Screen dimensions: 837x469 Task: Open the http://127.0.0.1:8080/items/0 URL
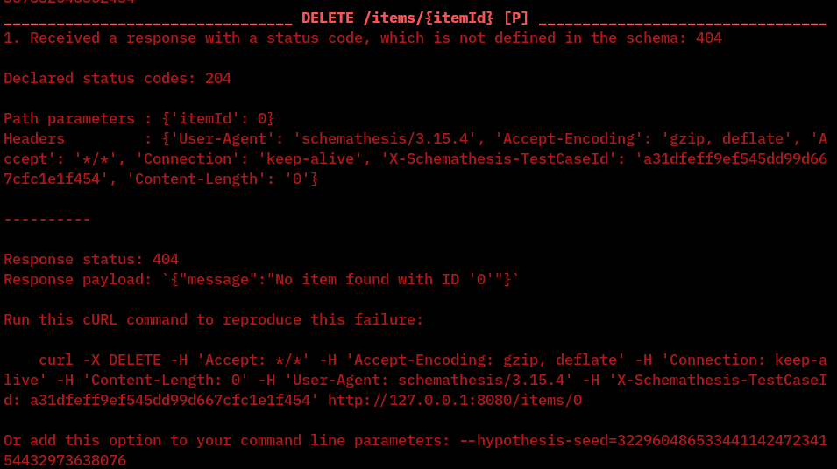click(455, 400)
